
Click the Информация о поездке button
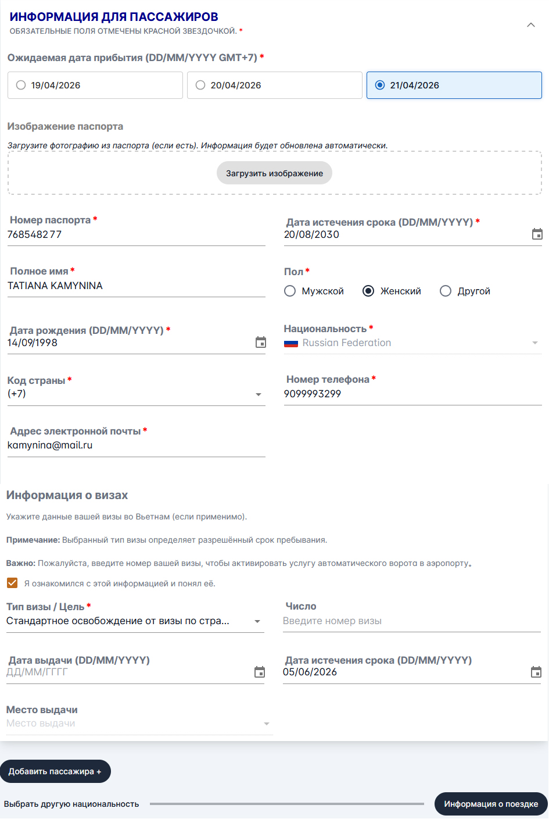(491, 804)
